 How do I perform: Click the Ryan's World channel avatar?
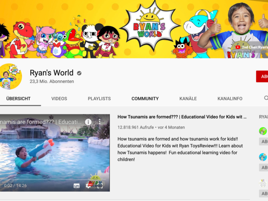[11, 76]
